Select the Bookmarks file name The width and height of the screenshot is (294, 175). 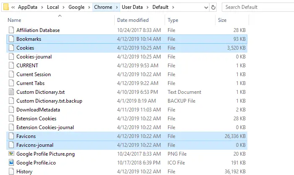coord(29,39)
